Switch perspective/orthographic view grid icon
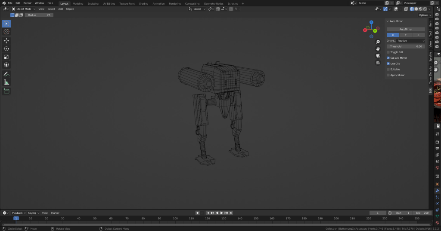The height and width of the screenshot is (231, 441). [378, 63]
